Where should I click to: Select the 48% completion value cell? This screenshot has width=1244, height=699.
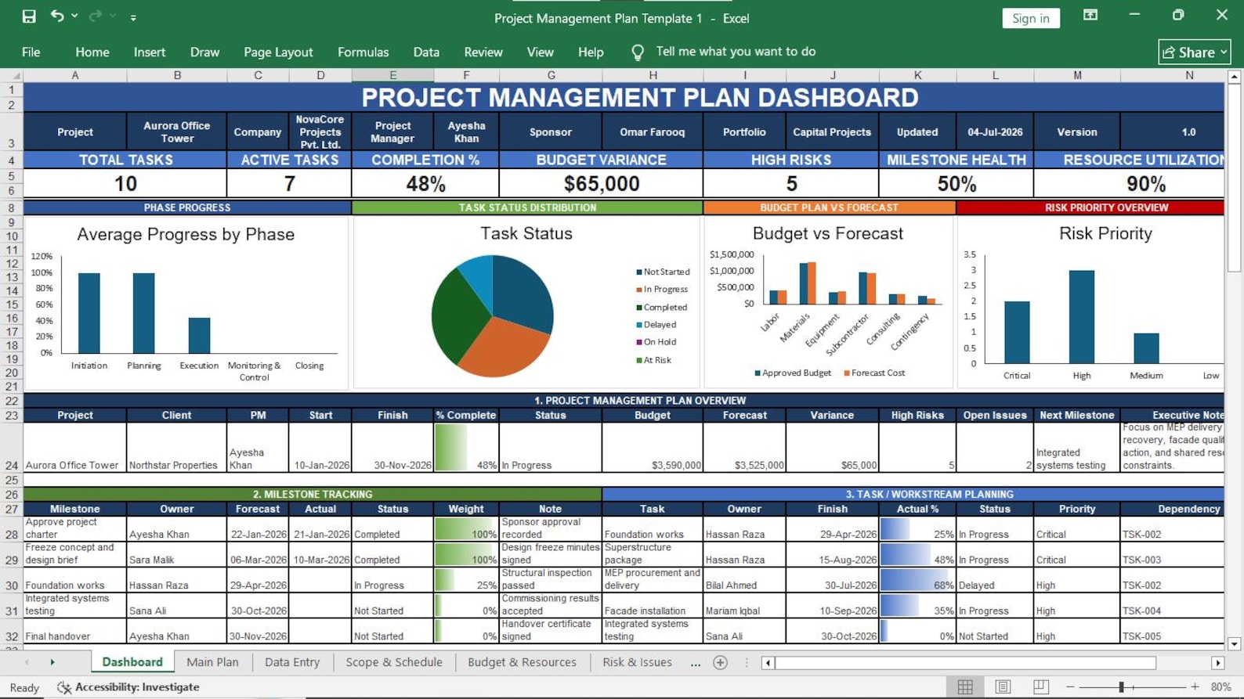(425, 183)
